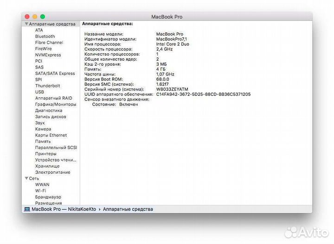Open Звук sidebar entry
The image size is (334, 244).
click(40, 123)
